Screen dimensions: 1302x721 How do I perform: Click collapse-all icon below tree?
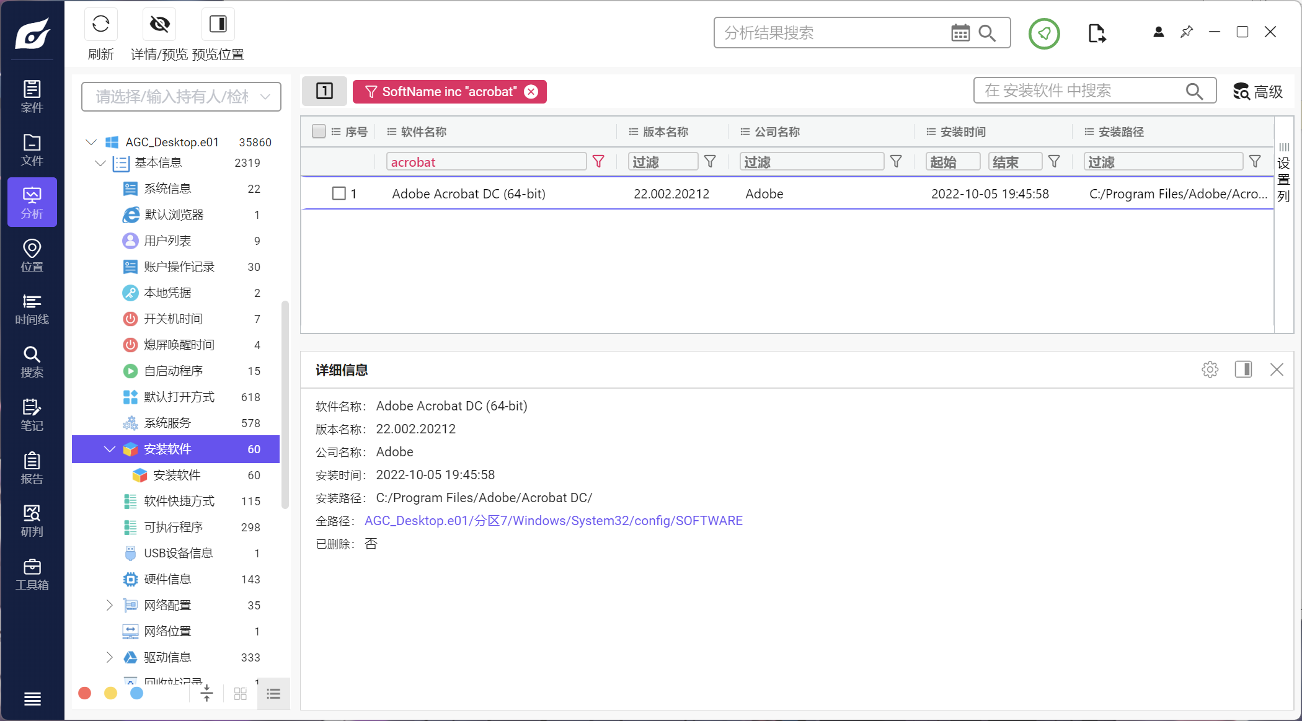pos(206,693)
